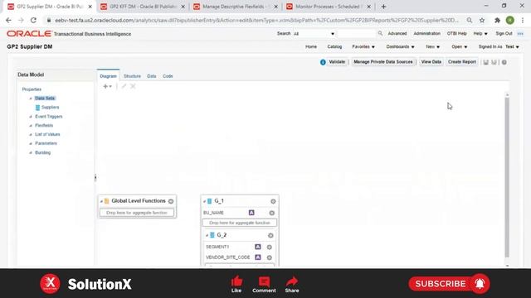Open the Dashboards dropdown menu

click(x=400, y=46)
